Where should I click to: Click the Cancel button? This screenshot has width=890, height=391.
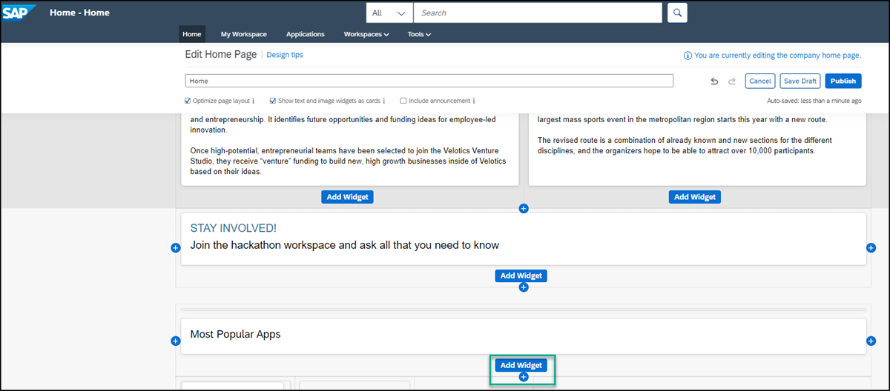pyautogui.click(x=760, y=81)
